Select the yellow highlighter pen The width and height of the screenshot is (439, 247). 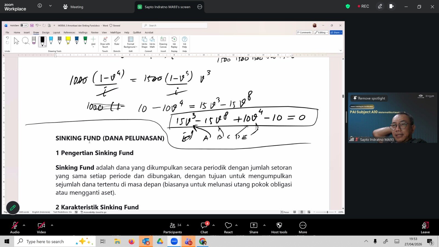pos(68,41)
